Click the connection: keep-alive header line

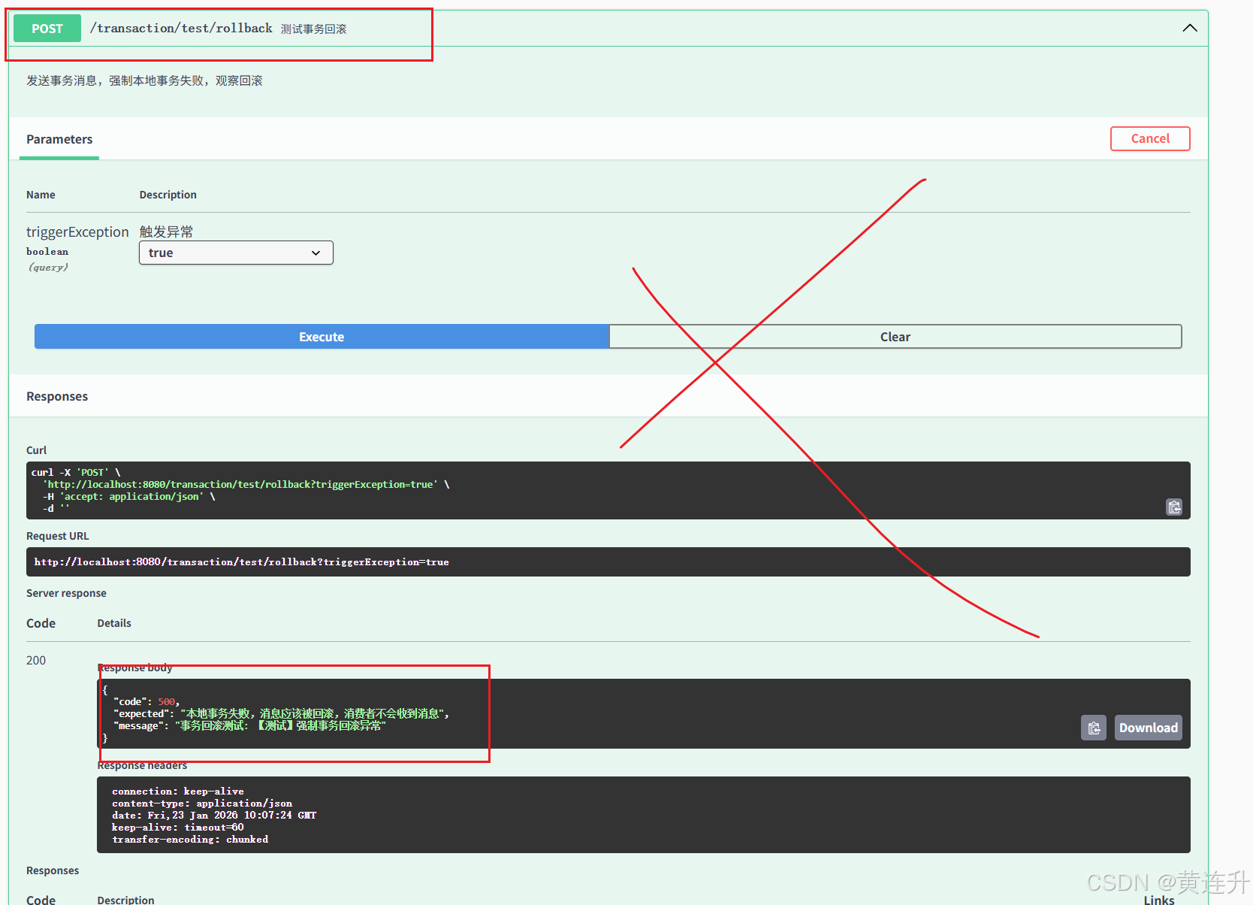pos(178,791)
